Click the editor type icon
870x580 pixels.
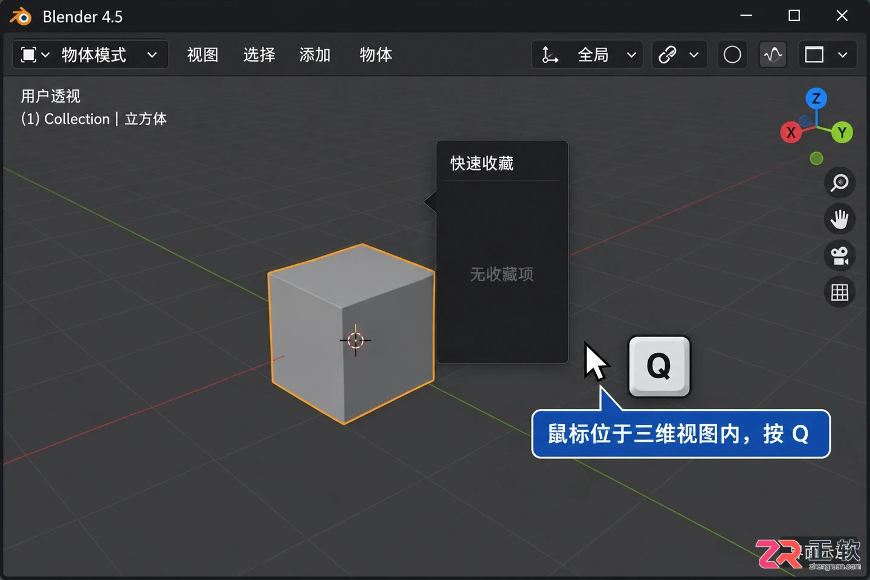coord(28,55)
